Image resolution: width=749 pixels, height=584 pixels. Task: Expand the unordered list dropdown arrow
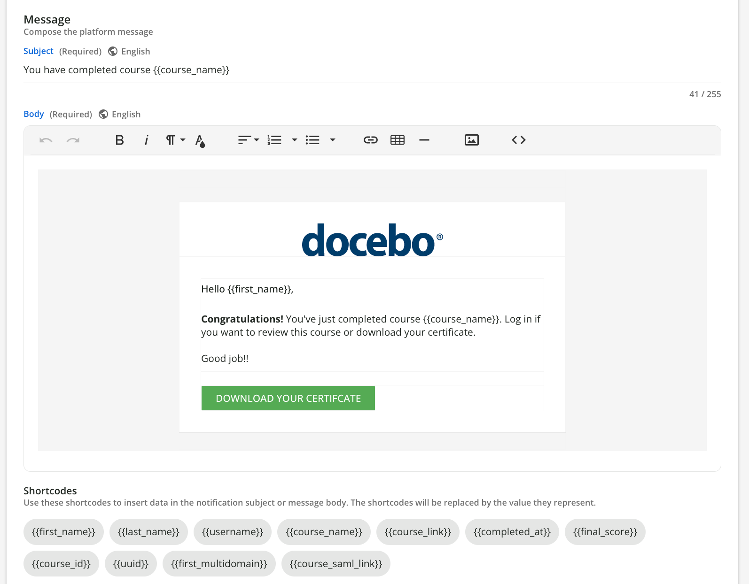point(333,140)
